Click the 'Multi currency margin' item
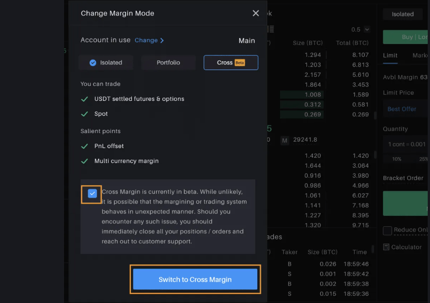 tap(126, 161)
